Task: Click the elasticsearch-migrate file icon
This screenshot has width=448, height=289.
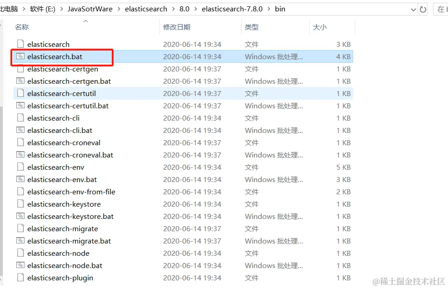Action: coord(20,228)
